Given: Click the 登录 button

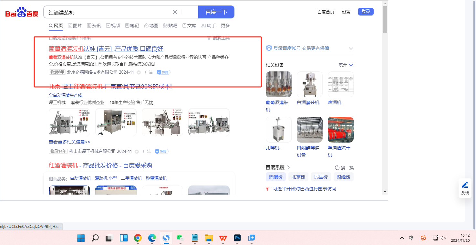Looking at the screenshot, I should 366,12.
